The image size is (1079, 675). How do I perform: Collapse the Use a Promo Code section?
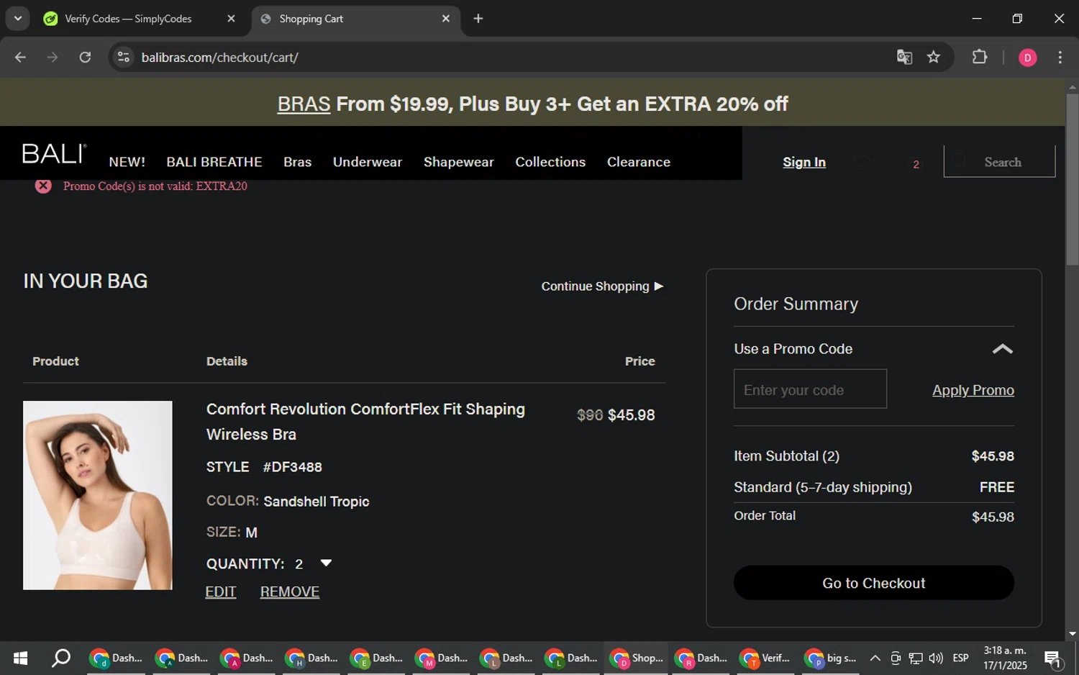[1002, 349]
